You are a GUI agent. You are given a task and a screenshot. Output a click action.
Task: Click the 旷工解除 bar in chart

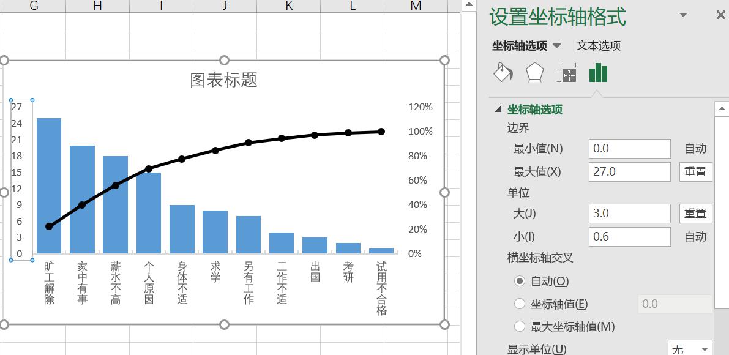(49, 186)
